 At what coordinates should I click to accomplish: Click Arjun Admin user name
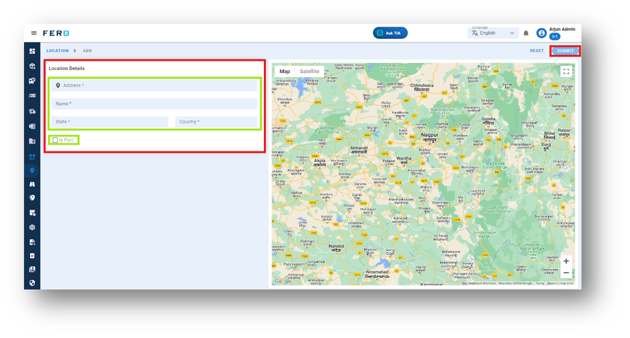click(562, 29)
